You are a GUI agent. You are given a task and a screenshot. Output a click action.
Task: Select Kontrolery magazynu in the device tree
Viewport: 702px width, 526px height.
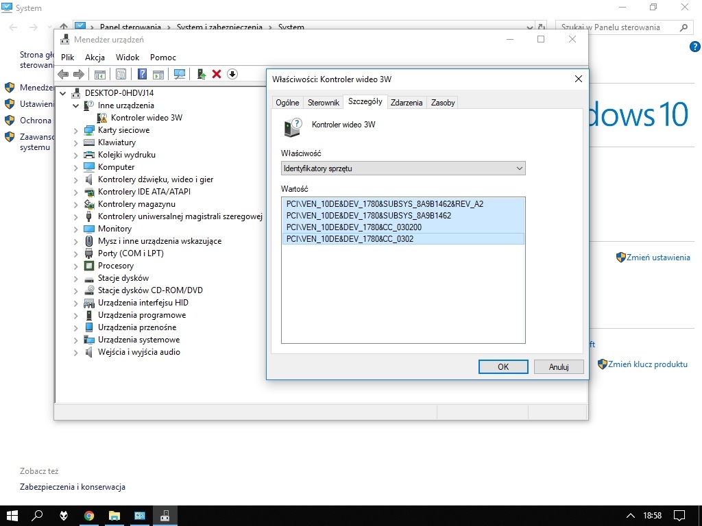pyautogui.click(x=136, y=204)
